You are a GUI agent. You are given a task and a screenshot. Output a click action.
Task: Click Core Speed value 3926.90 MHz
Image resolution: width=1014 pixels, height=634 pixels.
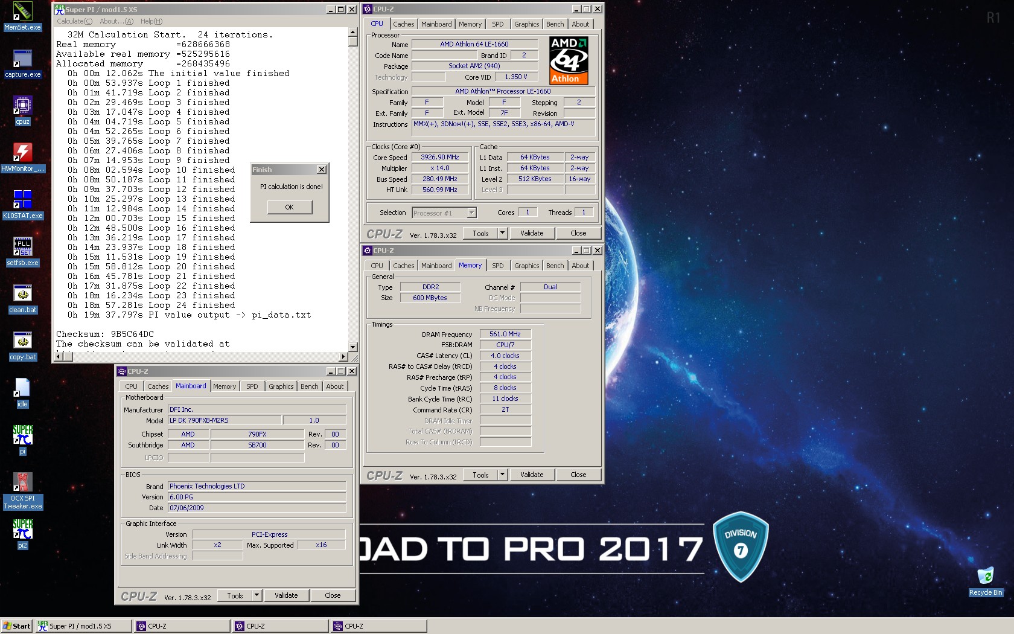[440, 157]
